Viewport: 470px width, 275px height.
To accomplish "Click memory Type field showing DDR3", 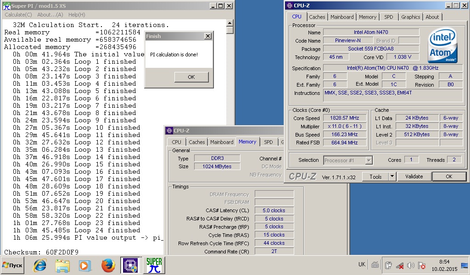I will pos(217,158).
